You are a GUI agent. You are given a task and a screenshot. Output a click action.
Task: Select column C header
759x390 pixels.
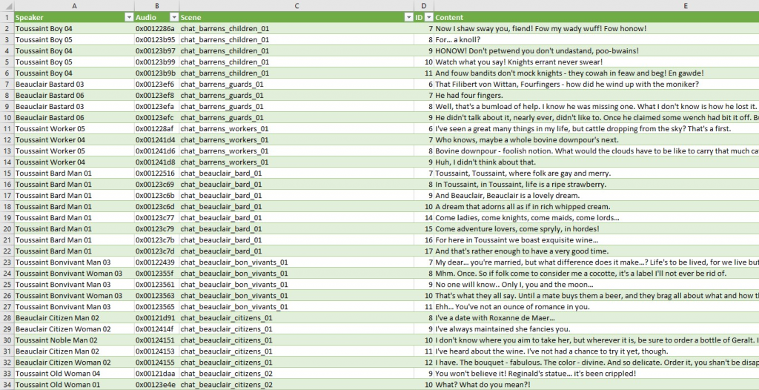click(296, 6)
